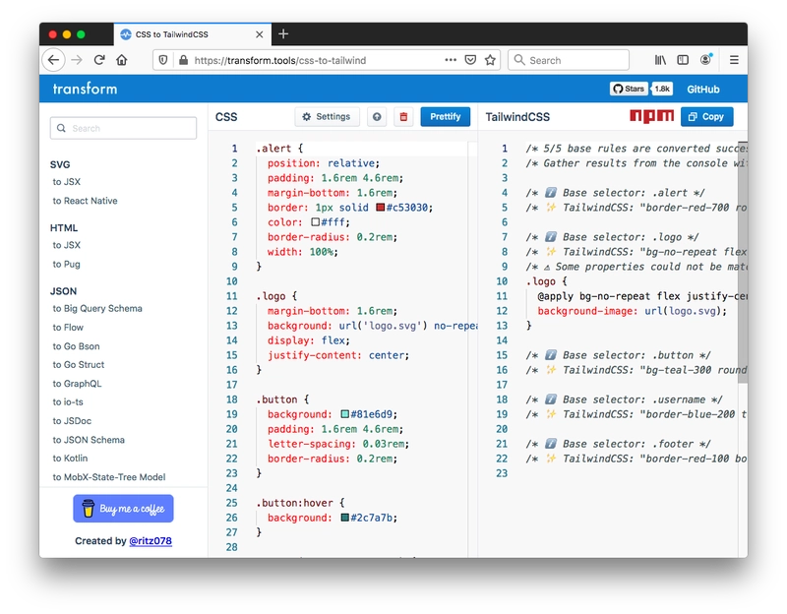Click the transform logo
This screenshot has height=614, width=787.
tap(85, 89)
